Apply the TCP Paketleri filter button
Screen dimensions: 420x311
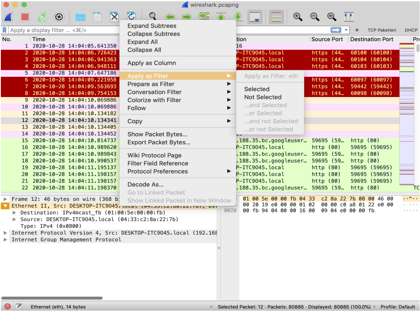coord(382,30)
